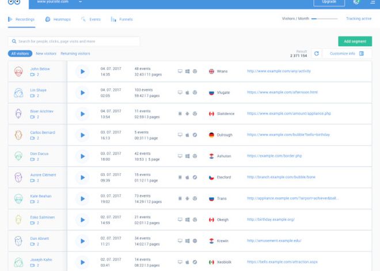Screen dimensions: 380x271
Task: Open the afternoon.html URL link
Action: pos(282,92)
